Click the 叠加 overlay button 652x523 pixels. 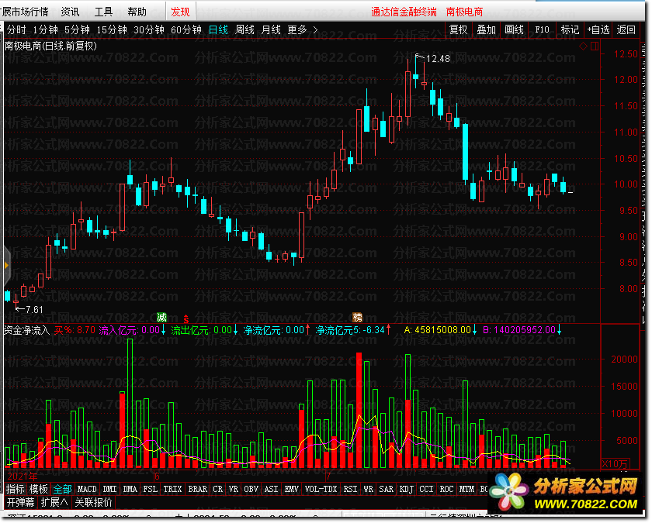(x=487, y=30)
